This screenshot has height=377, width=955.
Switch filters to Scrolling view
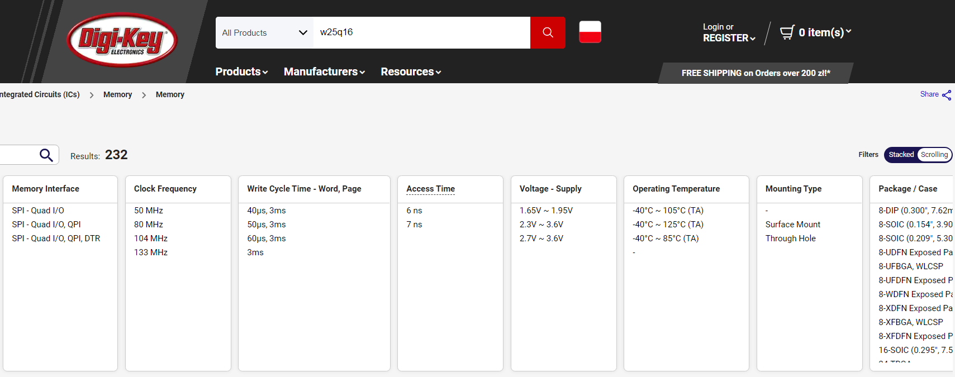(934, 155)
